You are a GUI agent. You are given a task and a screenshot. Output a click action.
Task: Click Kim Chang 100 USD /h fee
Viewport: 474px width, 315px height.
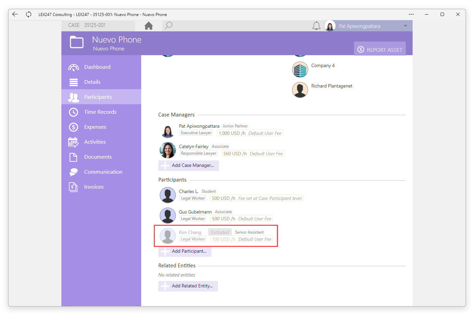pyautogui.click(x=241, y=239)
